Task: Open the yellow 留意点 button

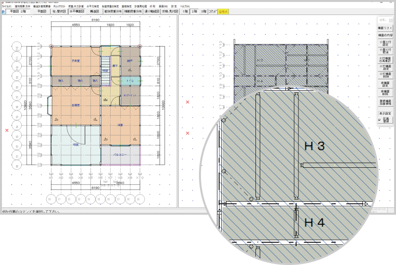Action: coord(223,12)
